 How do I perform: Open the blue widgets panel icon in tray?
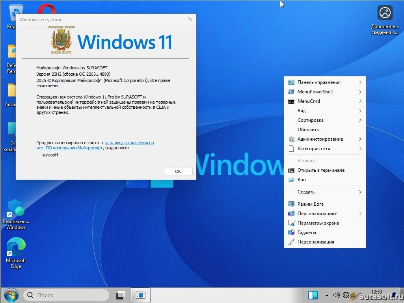click(x=313, y=295)
